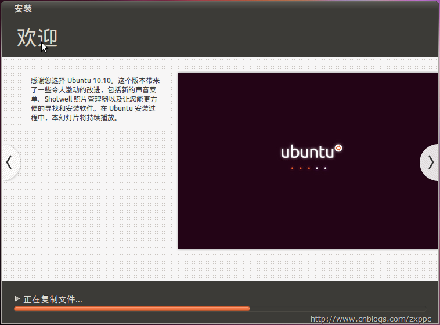Click the Ubuntu boot splash slide image
440x325 pixels.
pyautogui.click(x=308, y=161)
